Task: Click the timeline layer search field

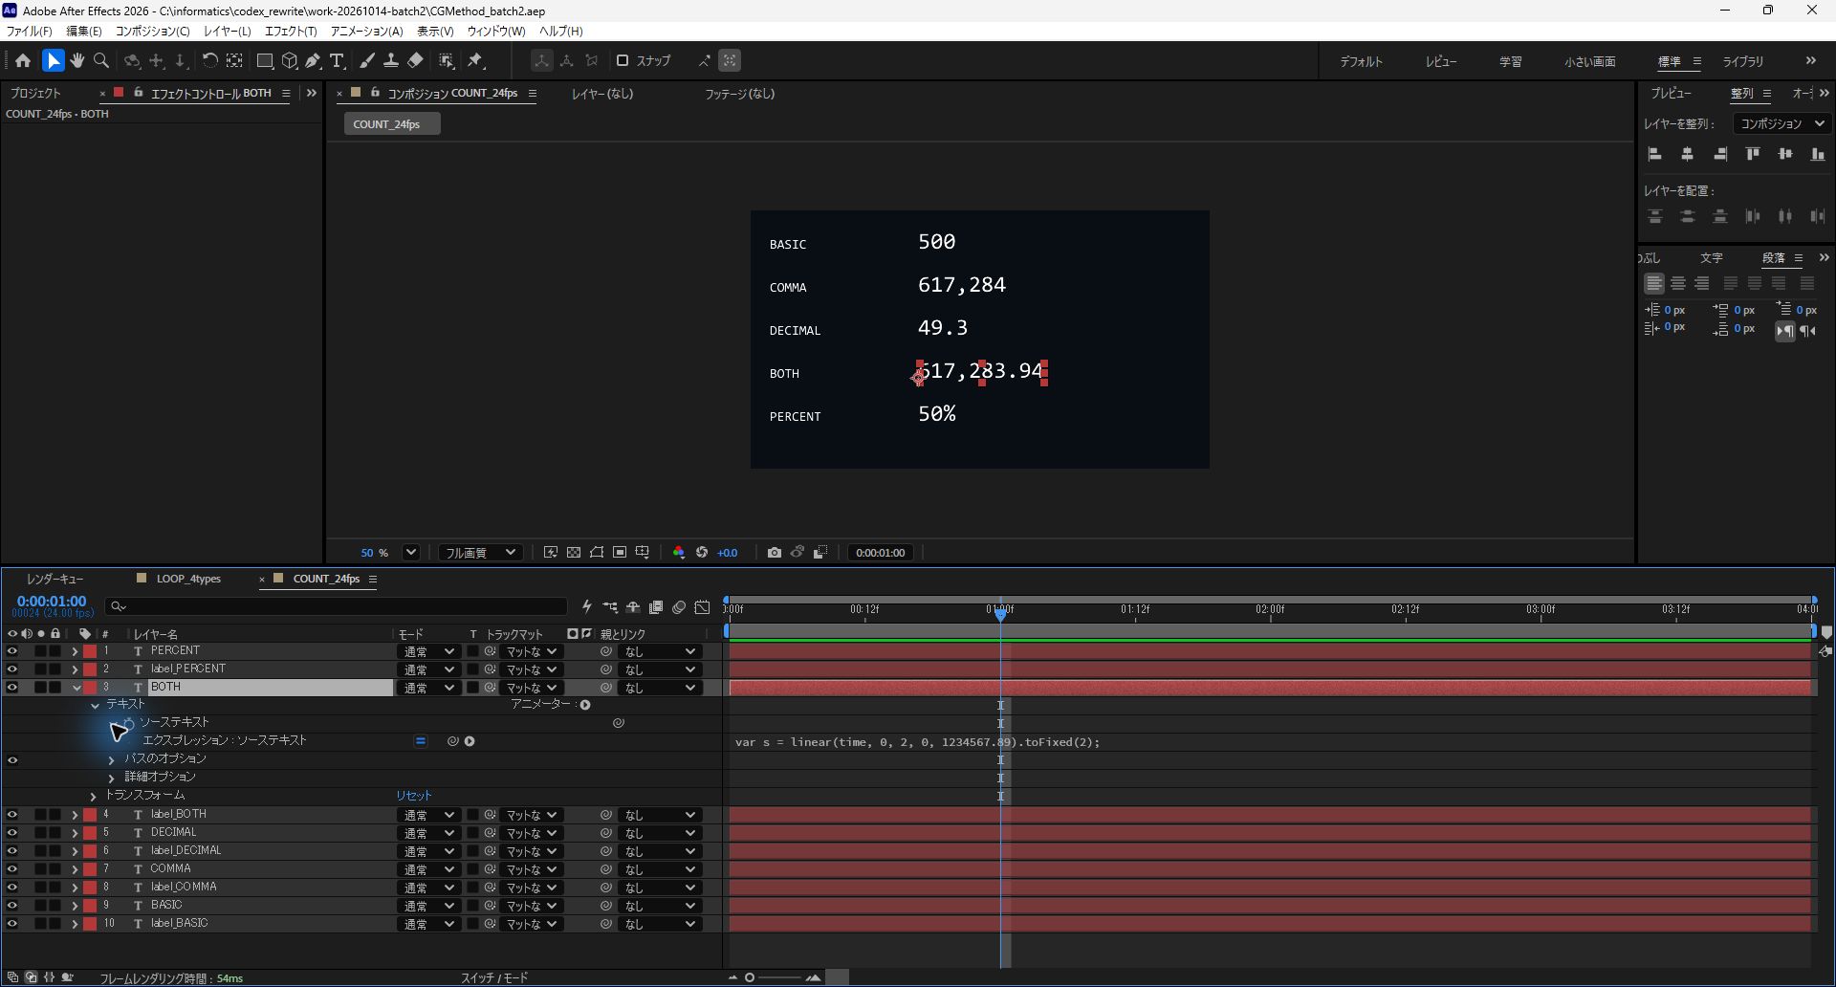Action: tap(337, 606)
